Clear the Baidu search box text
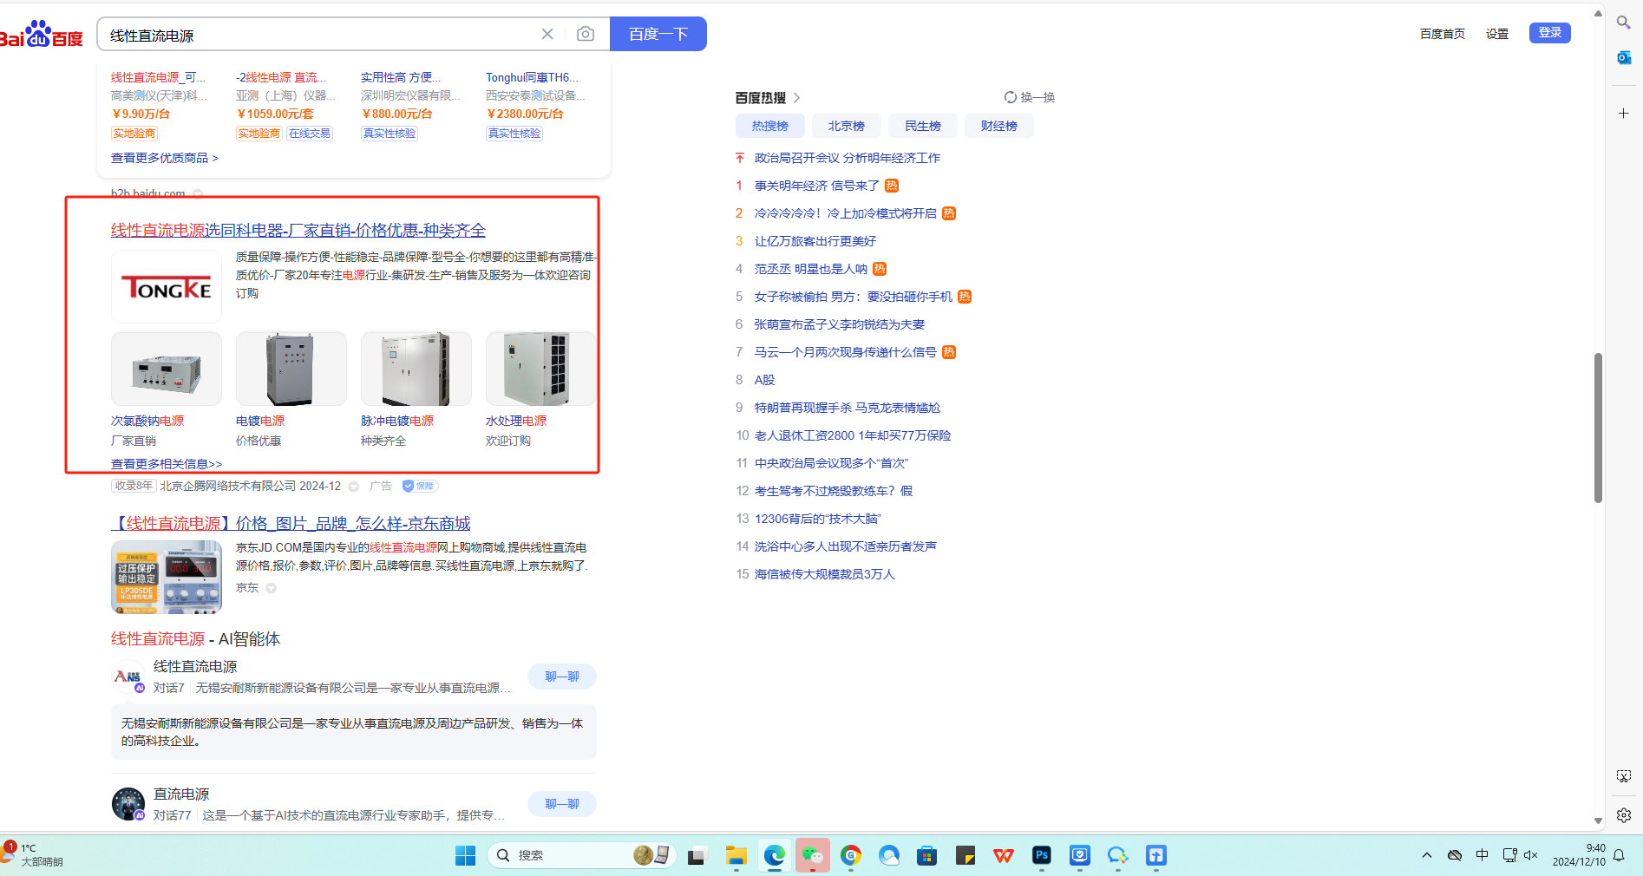 tap(547, 34)
